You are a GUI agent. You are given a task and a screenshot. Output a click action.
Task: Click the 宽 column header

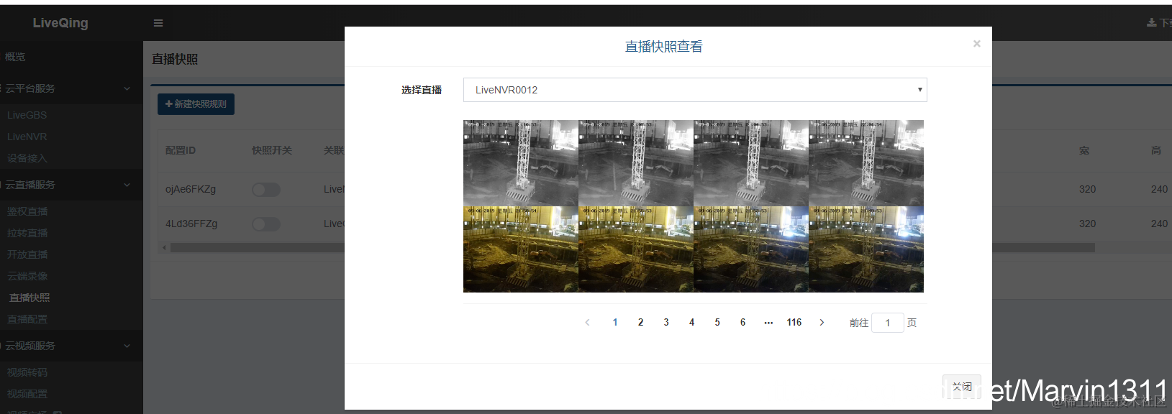pos(1084,150)
